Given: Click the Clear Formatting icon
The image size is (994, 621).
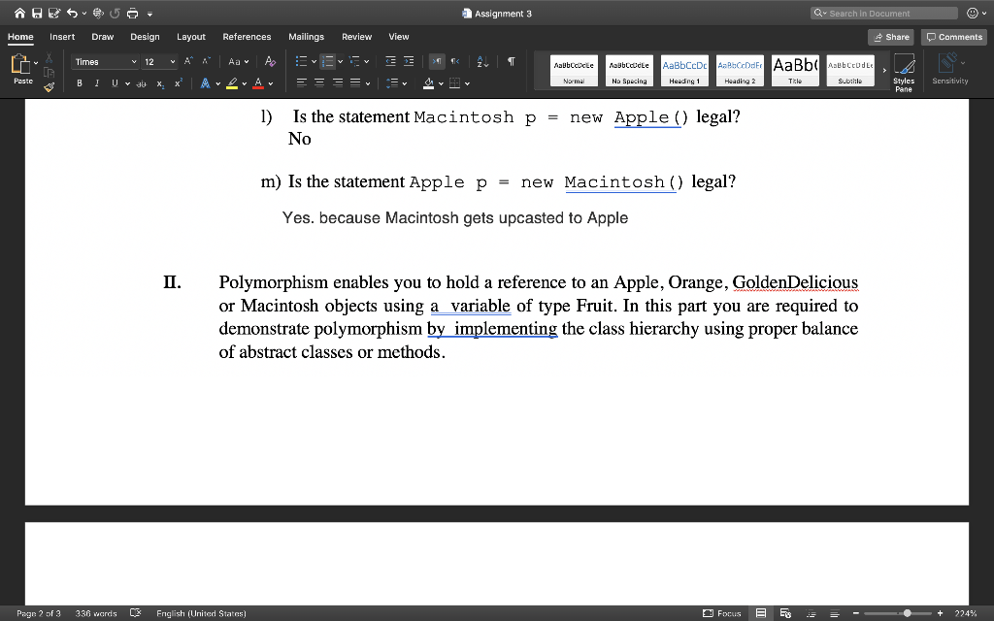Looking at the screenshot, I should [270, 62].
